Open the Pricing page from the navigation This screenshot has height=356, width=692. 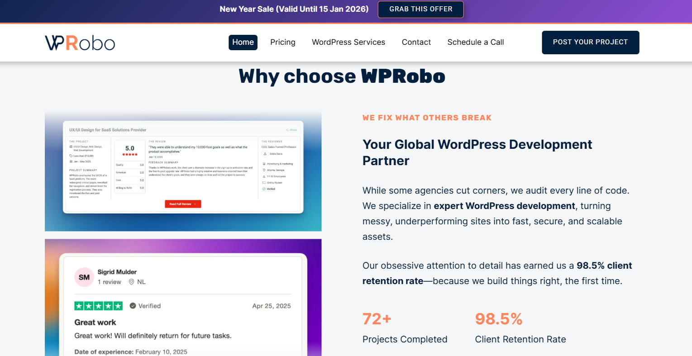283,42
